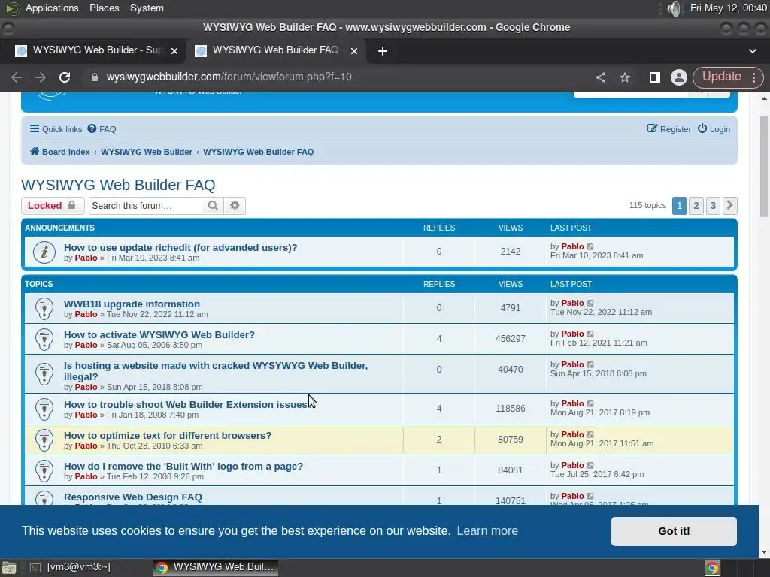Click the browser back arrow
Image resolution: width=770 pixels, height=577 pixels.
click(x=17, y=77)
